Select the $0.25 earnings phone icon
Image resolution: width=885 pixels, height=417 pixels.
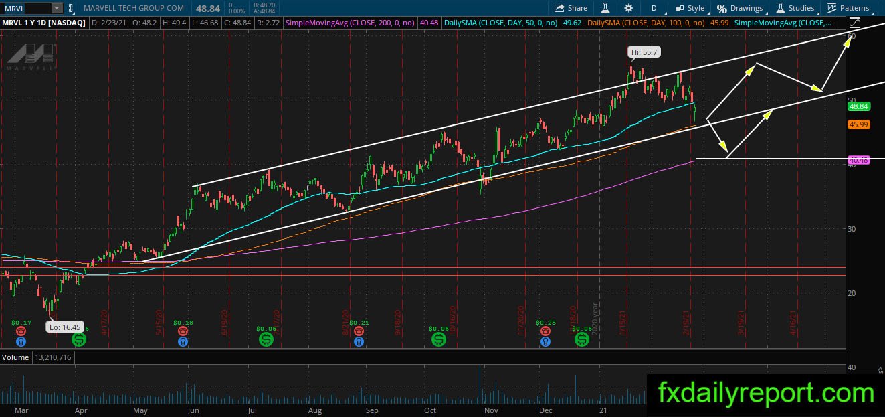click(x=546, y=331)
